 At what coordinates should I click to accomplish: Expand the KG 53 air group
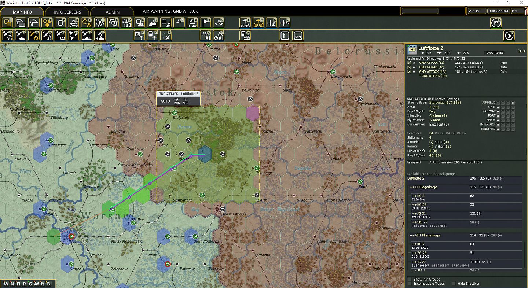414,205
